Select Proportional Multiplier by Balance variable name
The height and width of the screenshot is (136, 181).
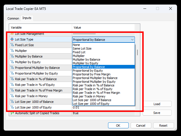37,68
